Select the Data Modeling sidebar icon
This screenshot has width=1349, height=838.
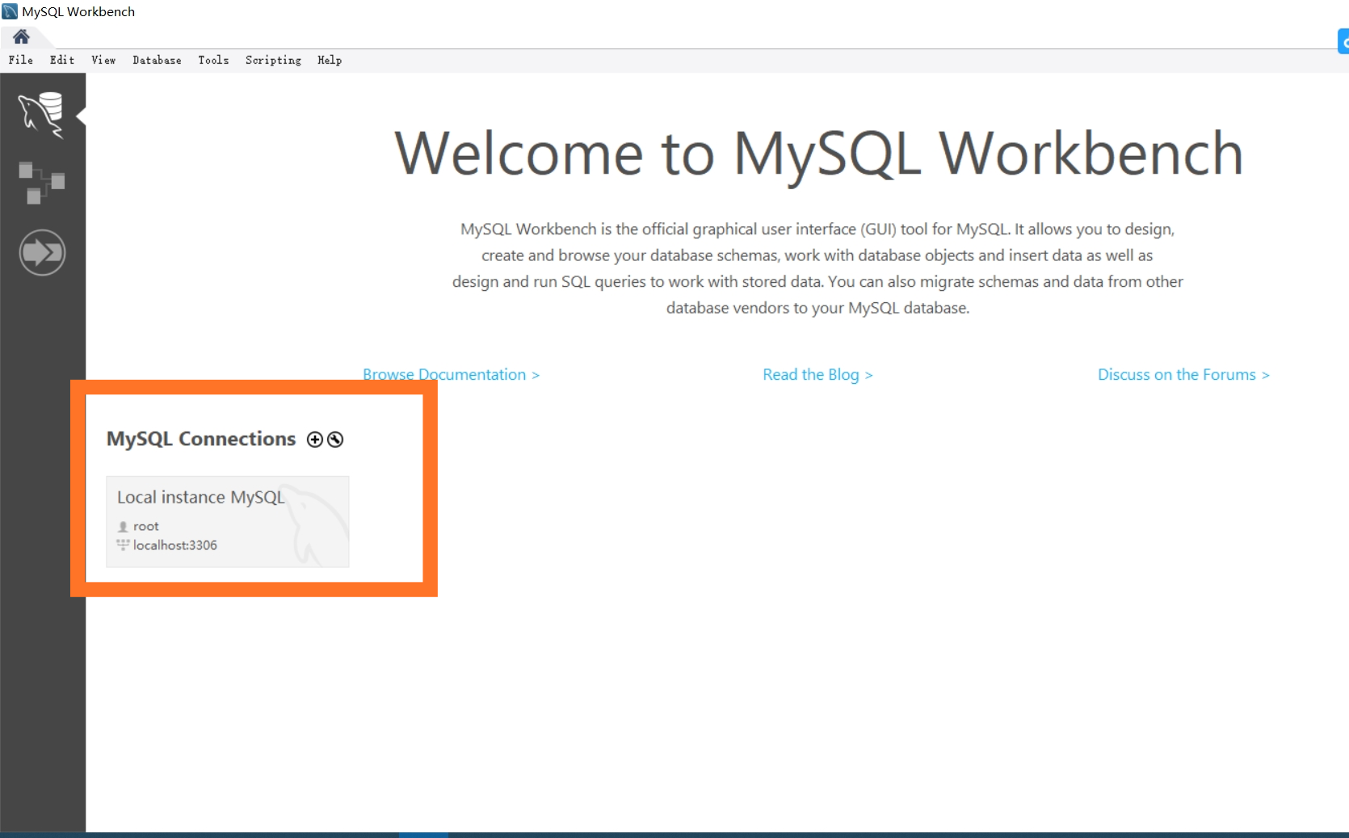click(42, 181)
